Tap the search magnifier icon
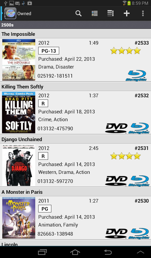 tap(78, 14)
